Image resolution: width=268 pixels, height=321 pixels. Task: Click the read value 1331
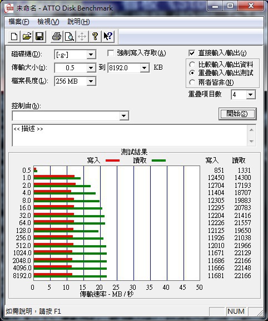click(244, 171)
